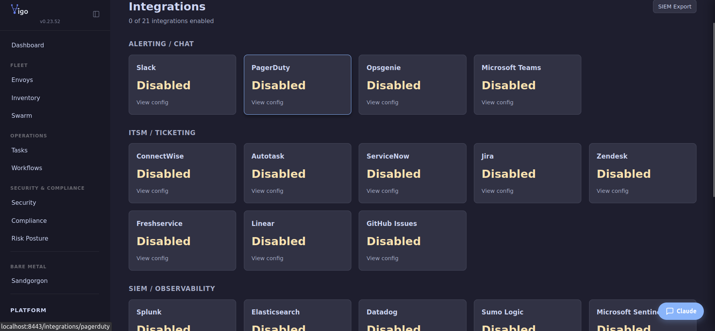This screenshot has height=331, width=715.
Task: View config for Zendesk
Action: pyautogui.click(x=613, y=191)
